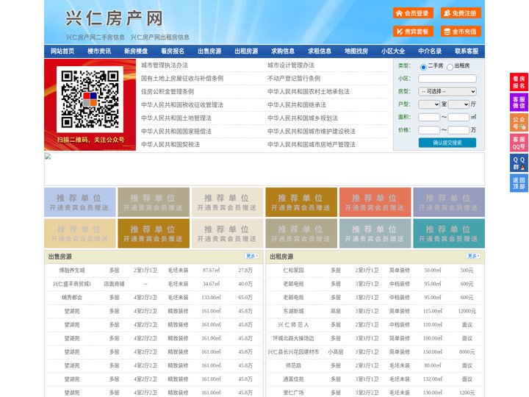The image size is (529, 397).
Task: Open the 金币充值 coin recharge button
Action: tap(461, 32)
